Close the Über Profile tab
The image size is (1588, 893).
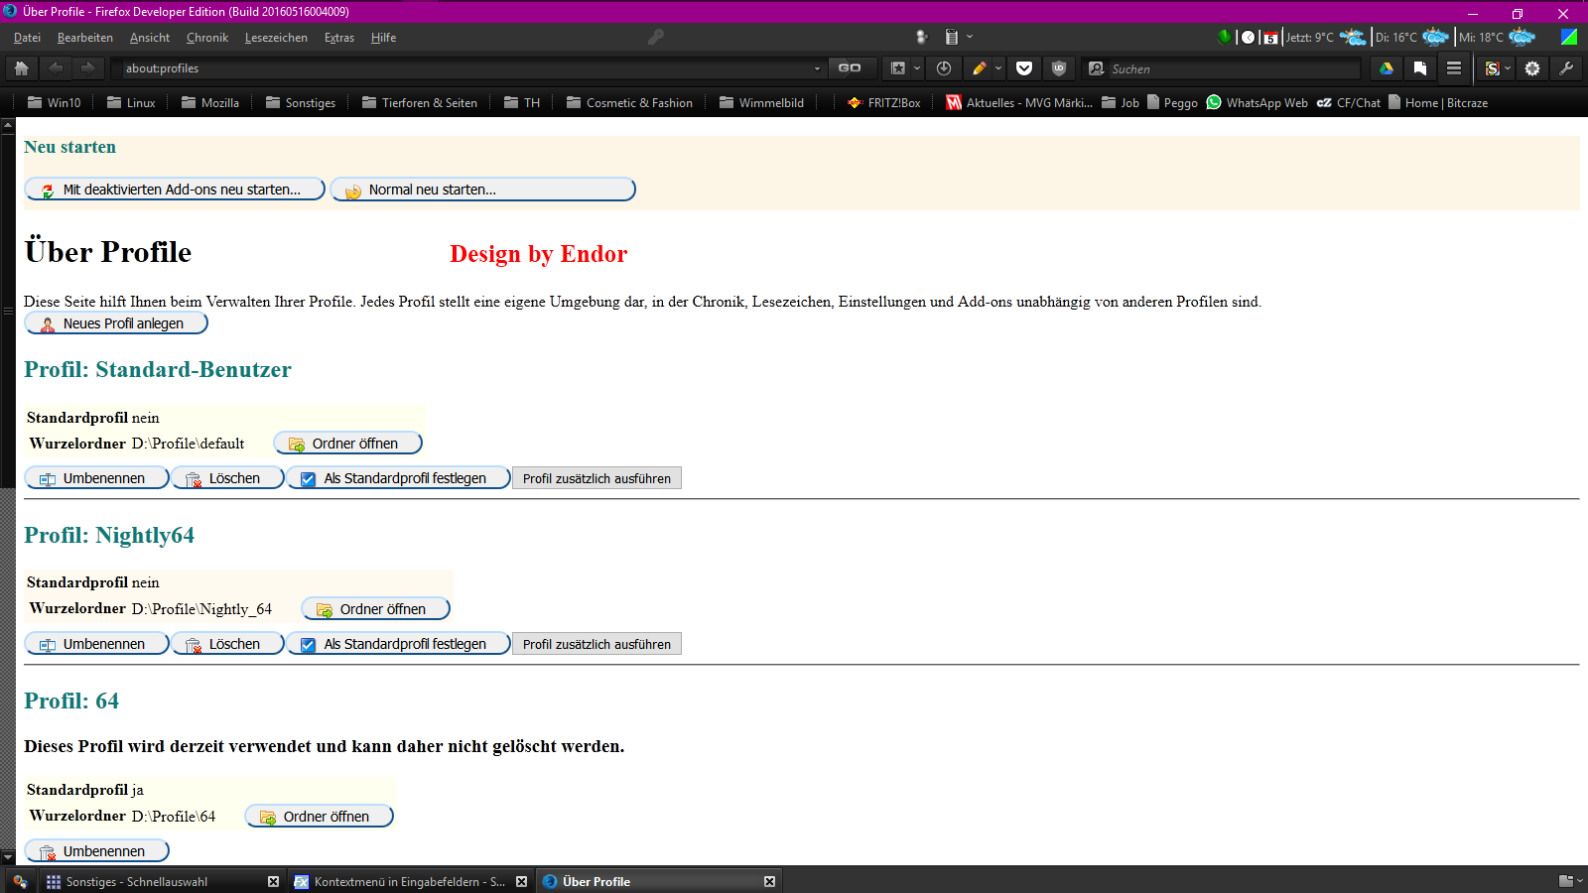[x=769, y=881]
